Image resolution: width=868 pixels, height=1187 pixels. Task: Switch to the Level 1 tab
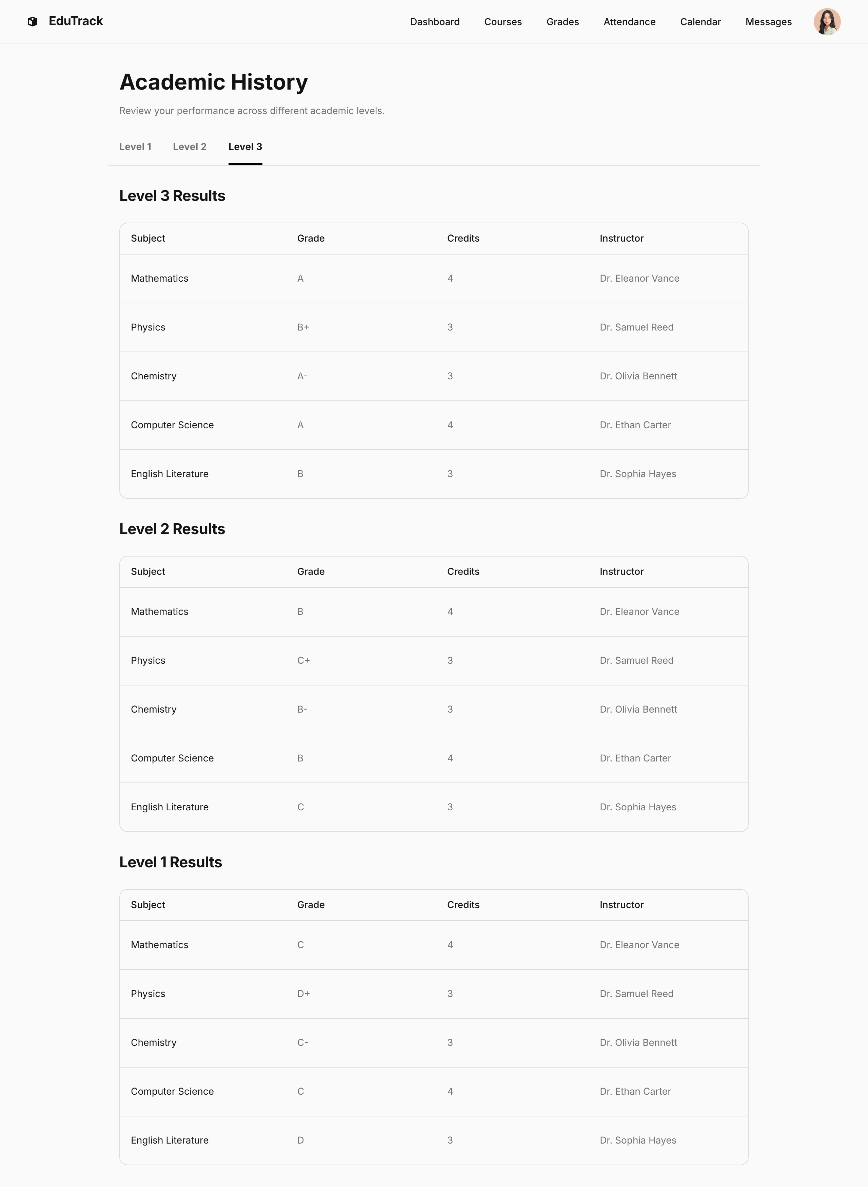(135, 147)
